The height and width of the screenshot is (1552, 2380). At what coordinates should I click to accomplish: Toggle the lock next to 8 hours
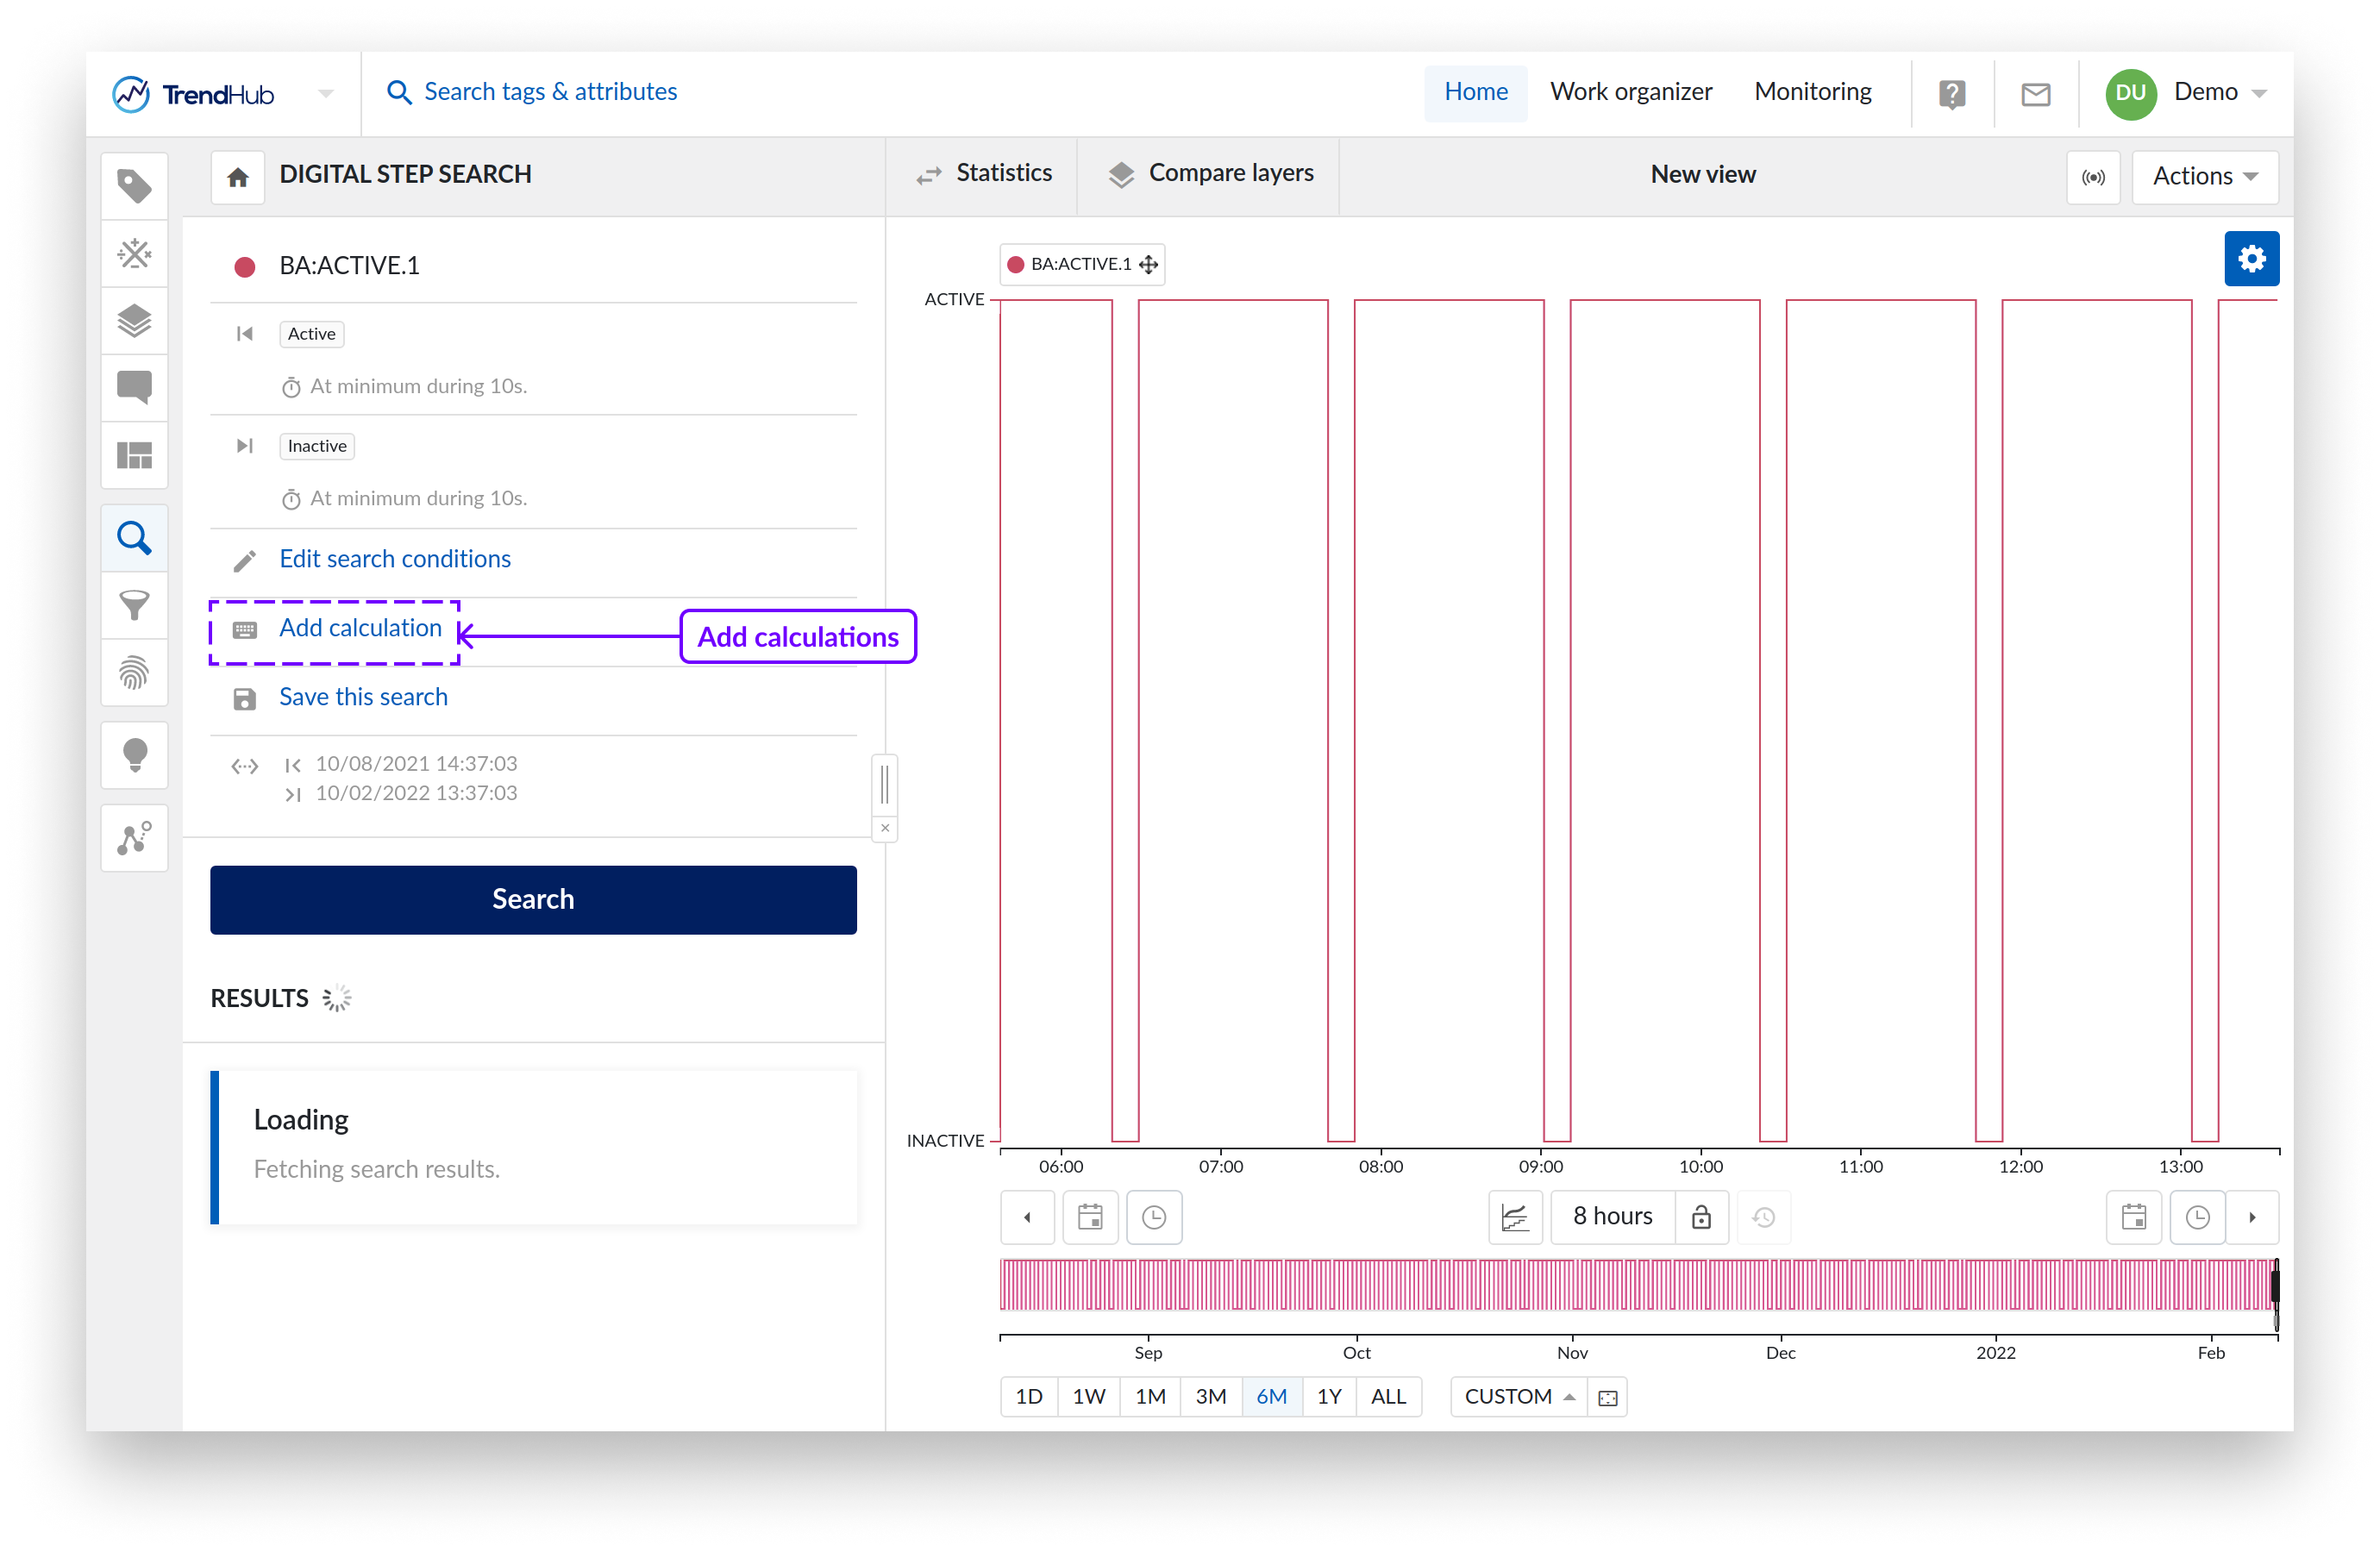click(x=1700, y=1216)
